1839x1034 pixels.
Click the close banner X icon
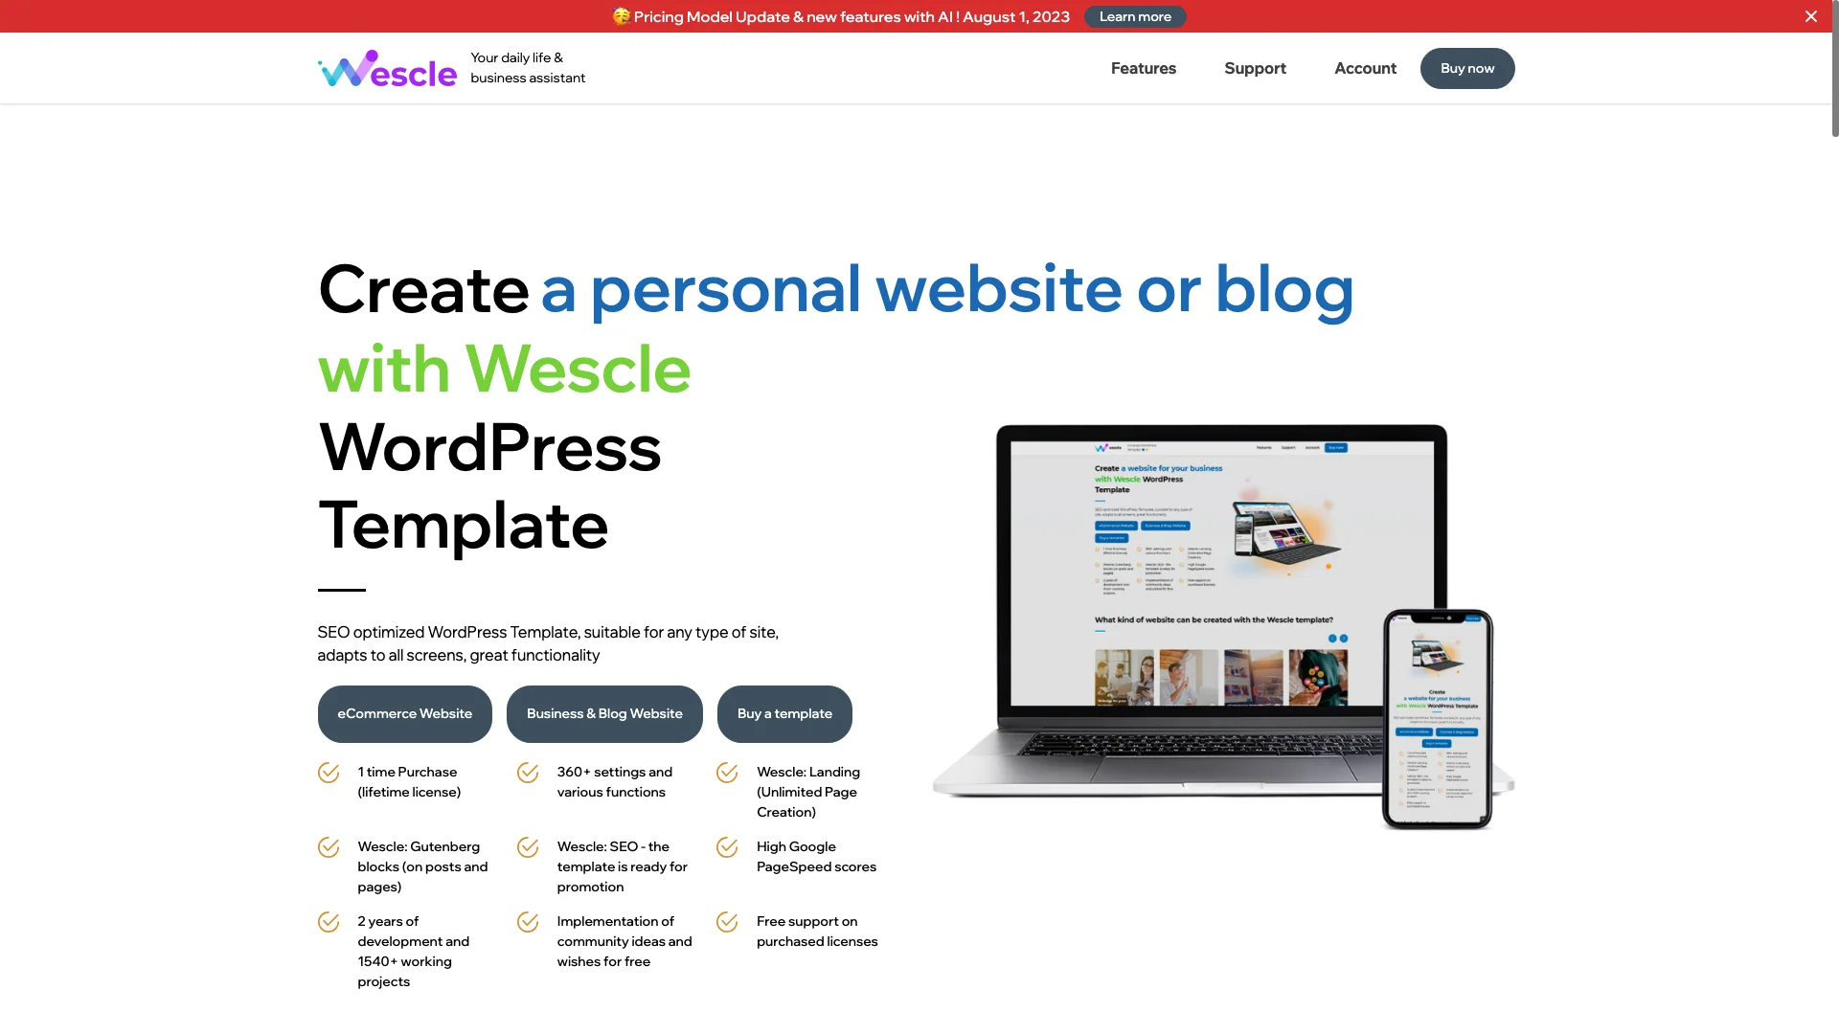pos(1812,15)
